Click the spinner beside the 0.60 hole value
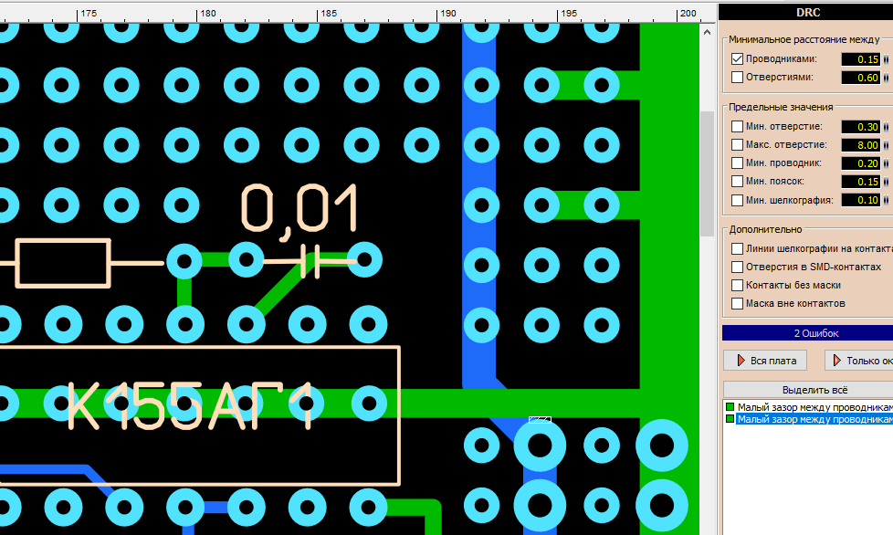Image resolution: width=893 pixels, height=535 pixels. point(886,78)
